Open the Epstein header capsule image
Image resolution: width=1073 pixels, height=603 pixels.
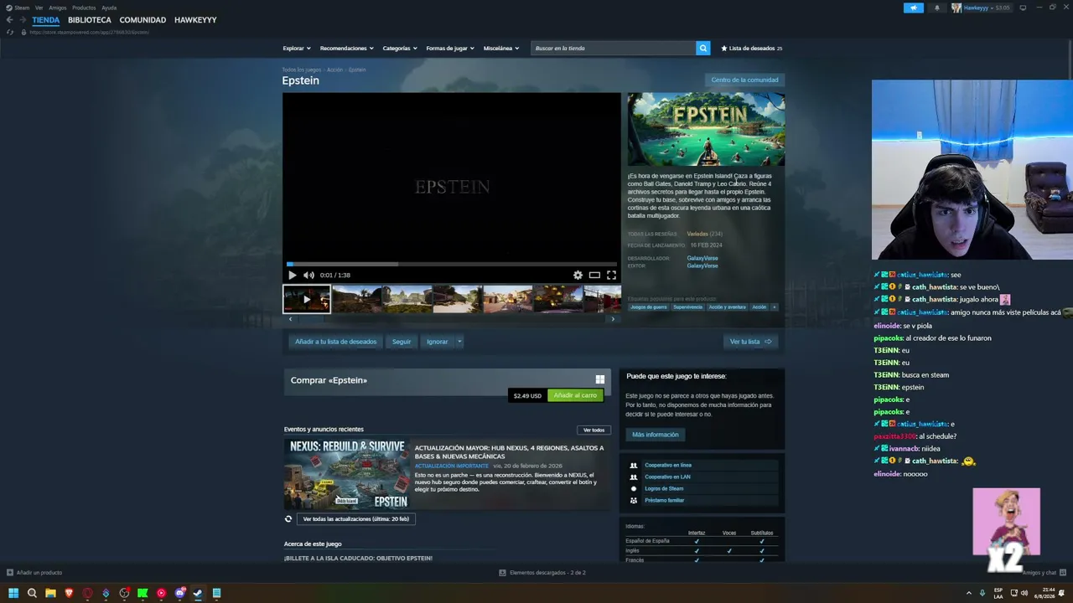706,129
